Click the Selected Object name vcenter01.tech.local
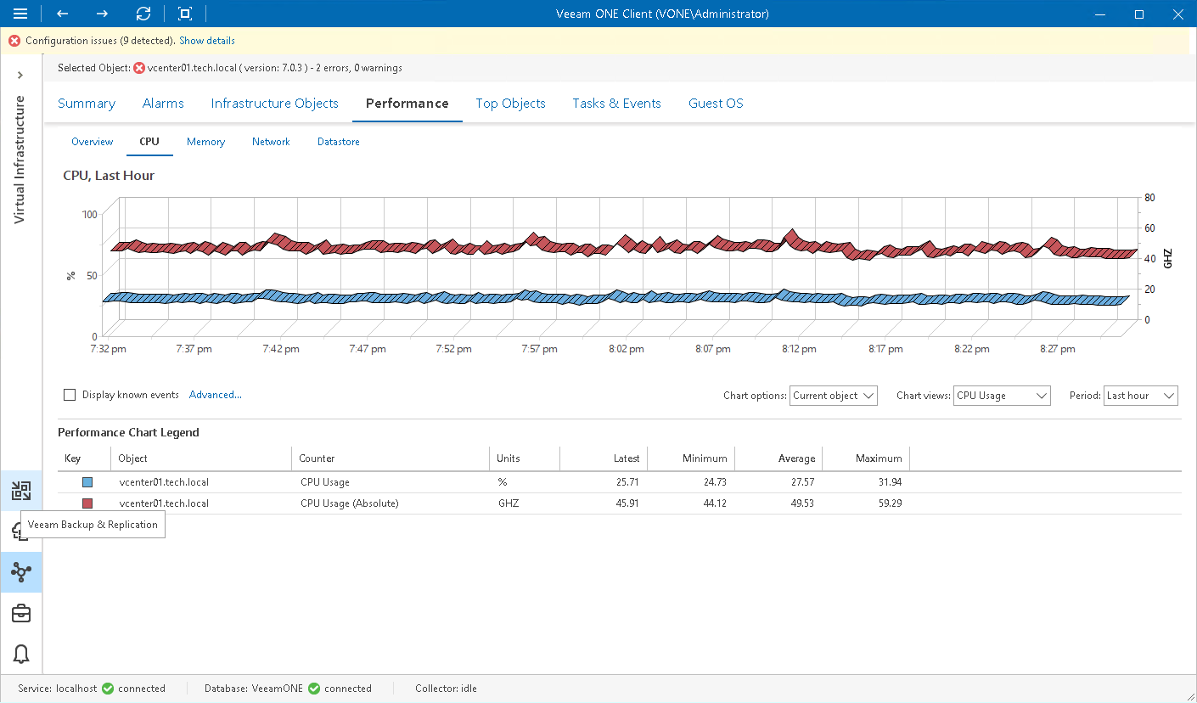The height and width of the screenshot is (703, 1197). point(192,68)
